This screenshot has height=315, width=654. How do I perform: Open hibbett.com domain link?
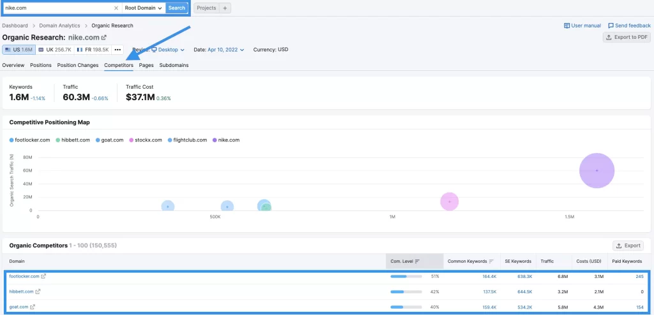click(x=21, y=291)
